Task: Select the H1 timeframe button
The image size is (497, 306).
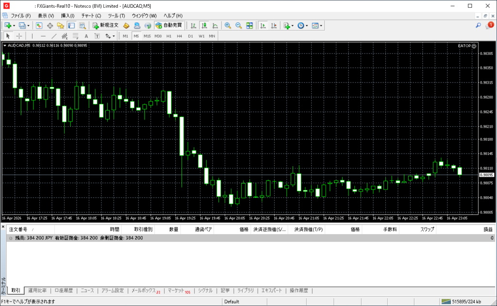Action: (x=169, y=36)
